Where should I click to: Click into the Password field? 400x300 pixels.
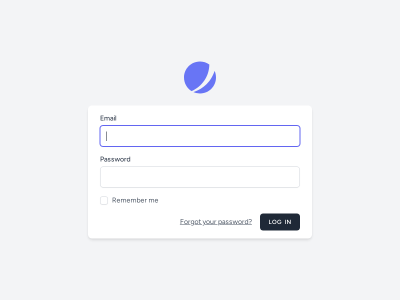pyautogui.click(x=200, y=177)
